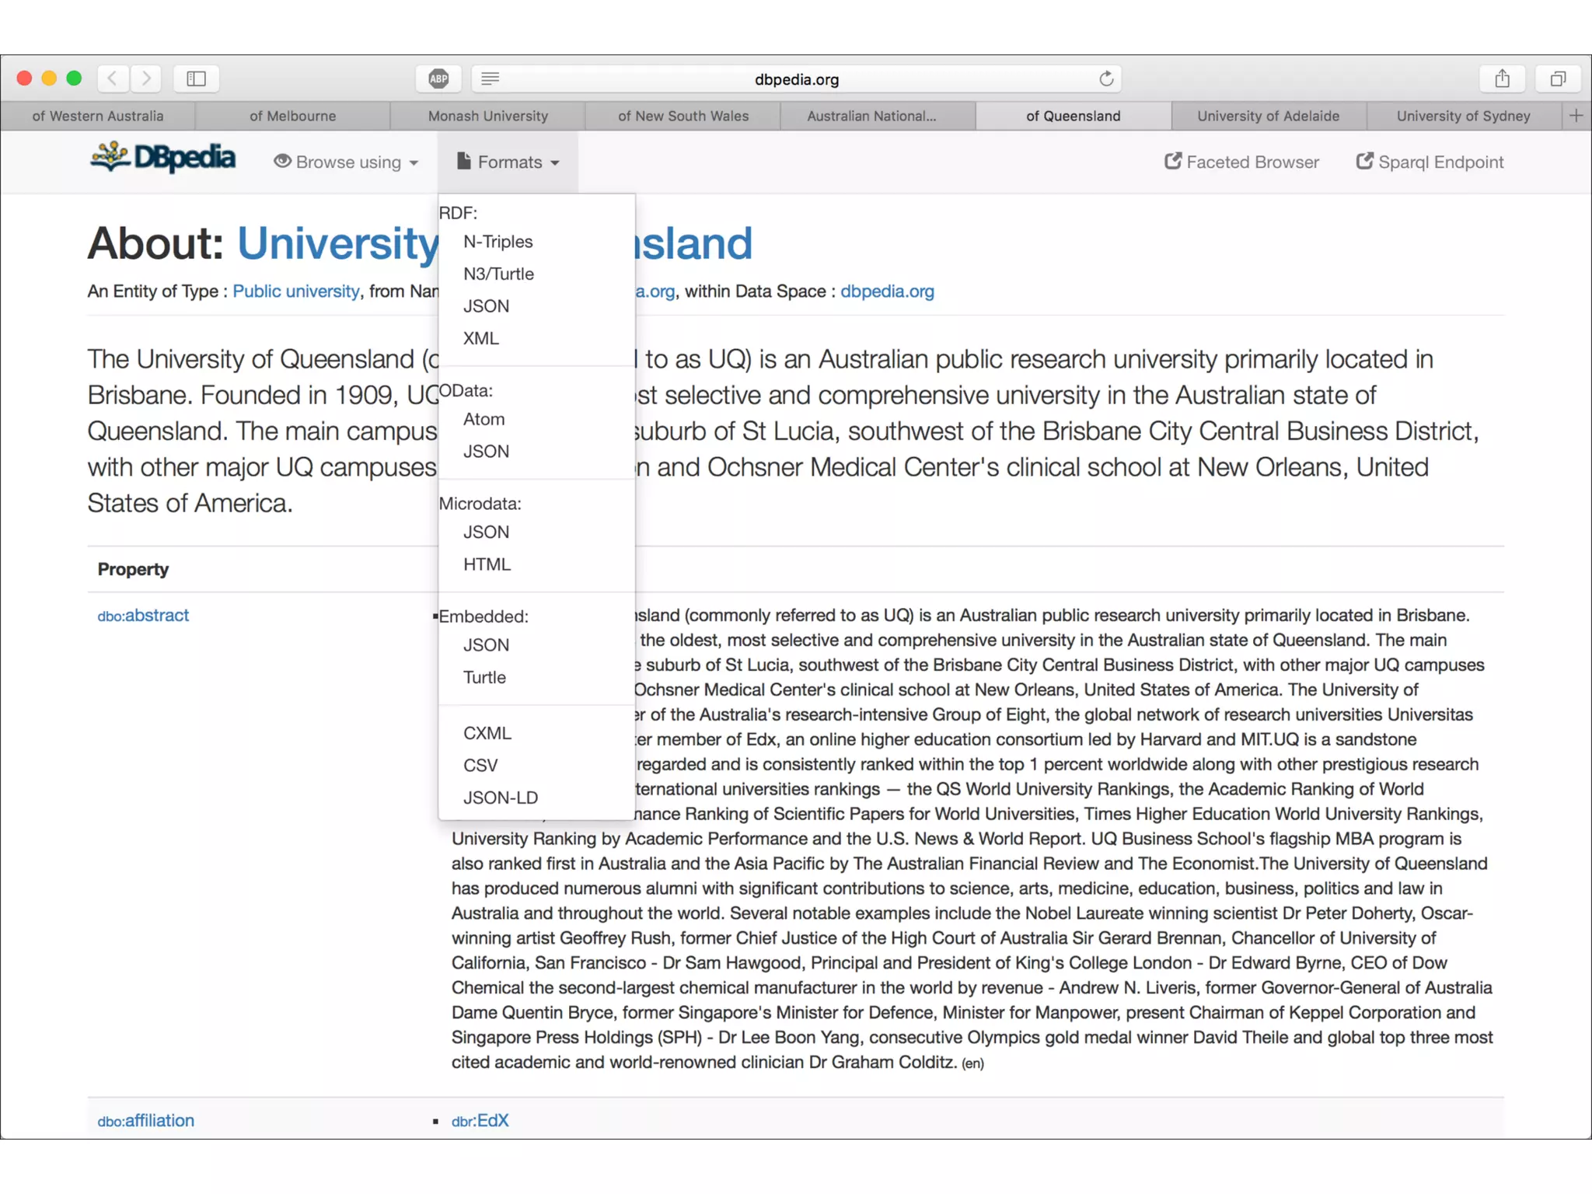Select the JSON-LD format entry
The height and width of the screenshot is (1194, 1592).
(500, 798)
